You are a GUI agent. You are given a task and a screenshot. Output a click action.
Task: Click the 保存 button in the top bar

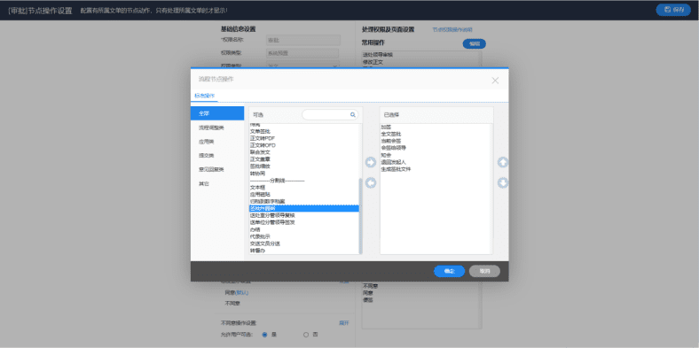673,10
